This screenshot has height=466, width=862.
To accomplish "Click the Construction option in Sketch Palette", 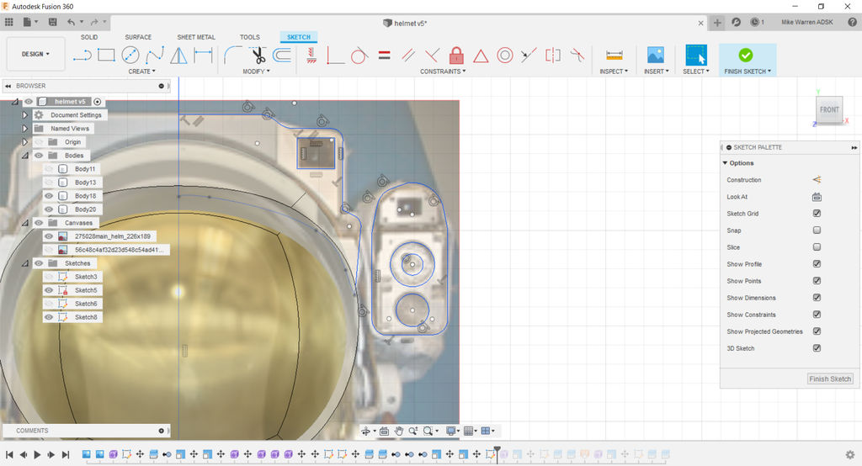I will coord(817,180).
